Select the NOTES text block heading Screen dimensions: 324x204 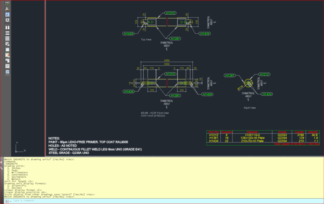tap(54, 138)
